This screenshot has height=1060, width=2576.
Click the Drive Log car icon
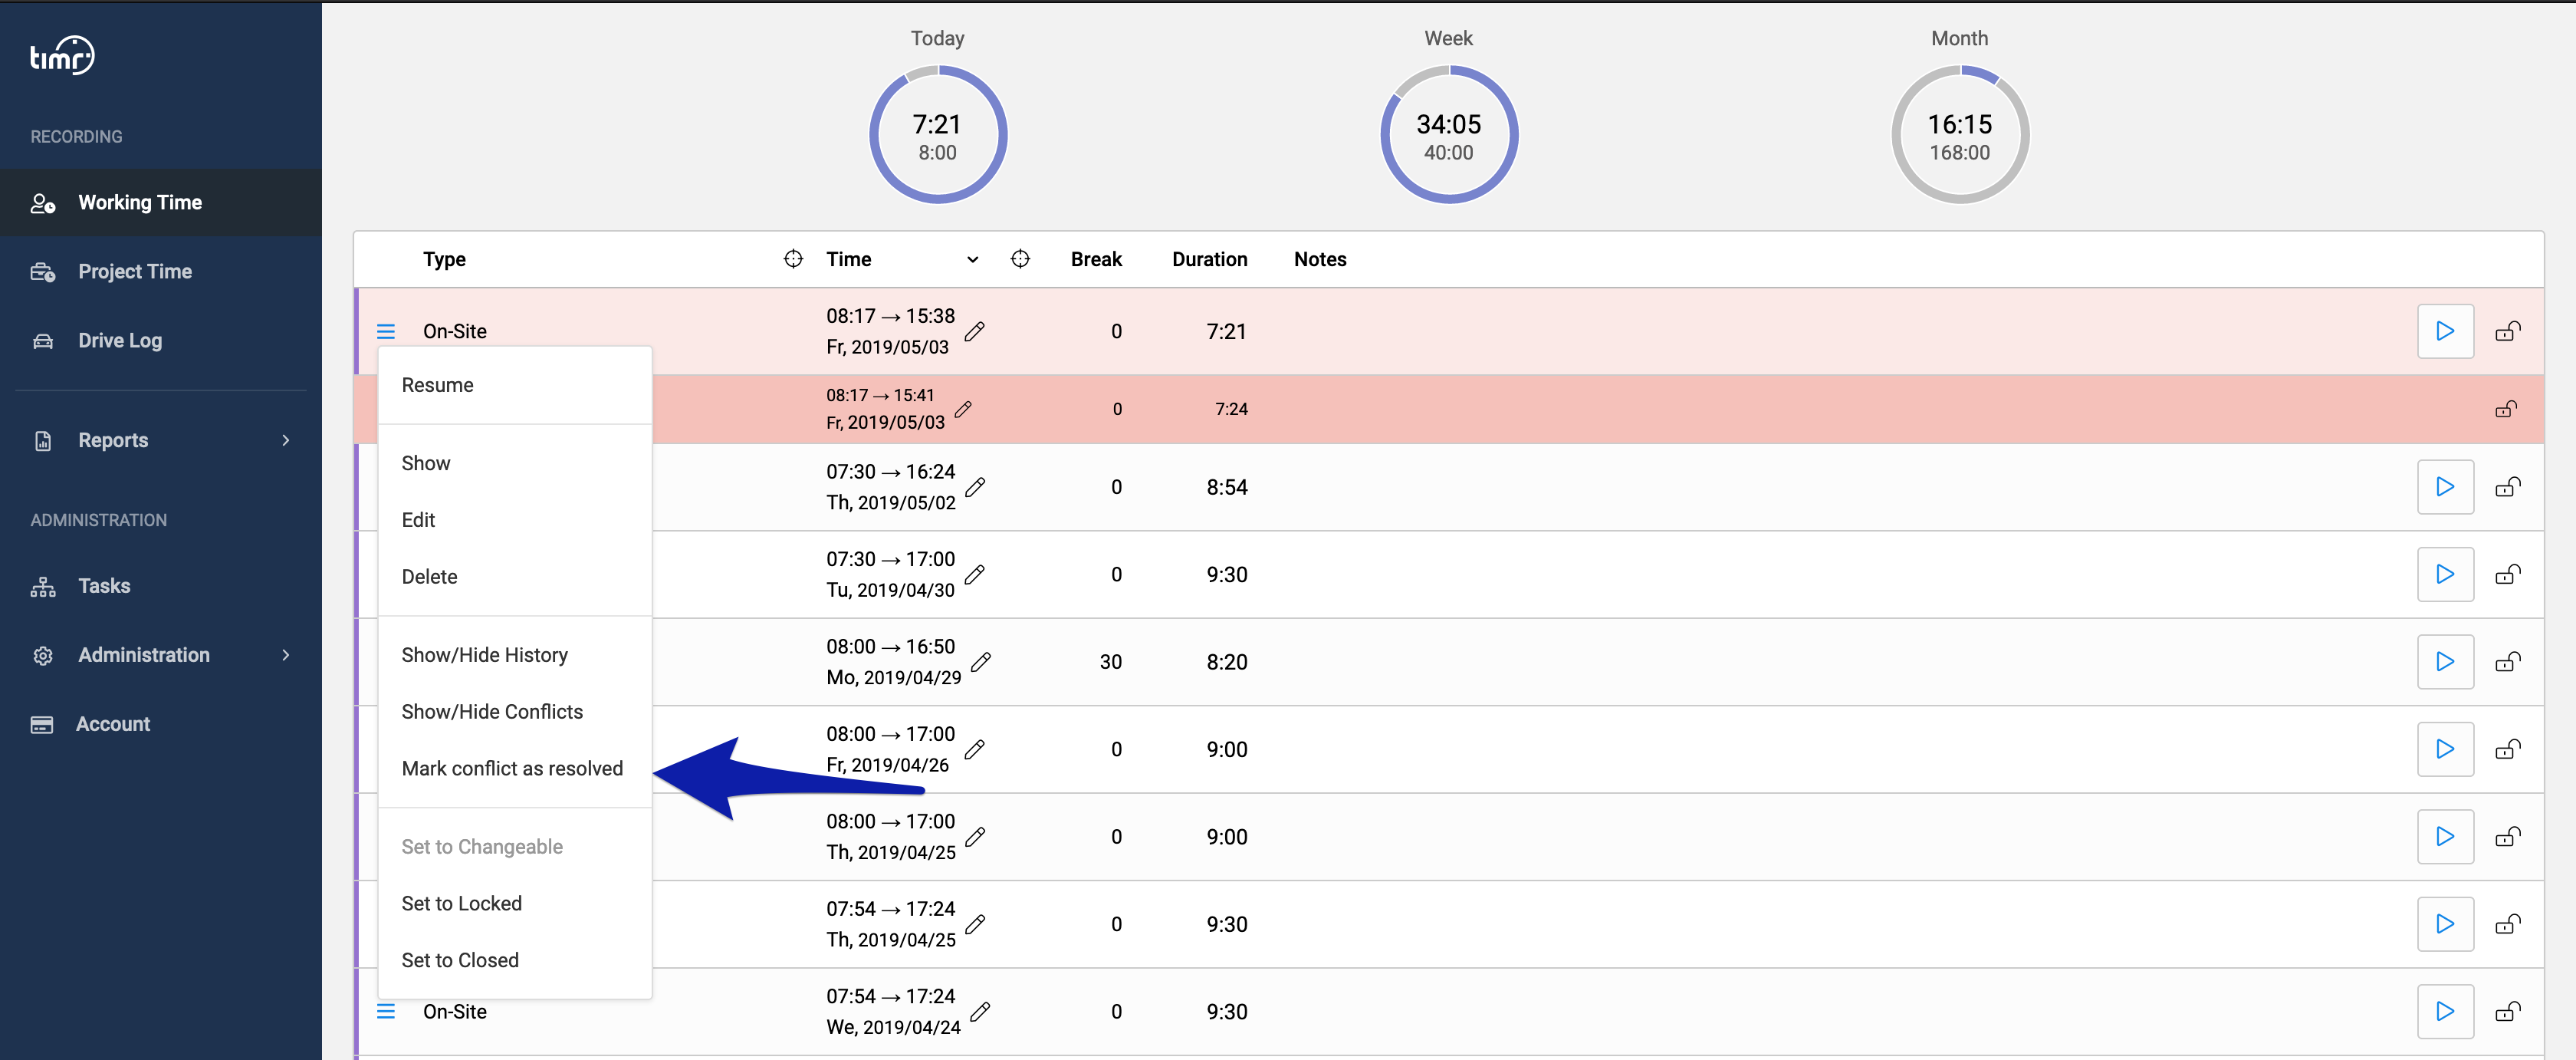tap(43, 341)
